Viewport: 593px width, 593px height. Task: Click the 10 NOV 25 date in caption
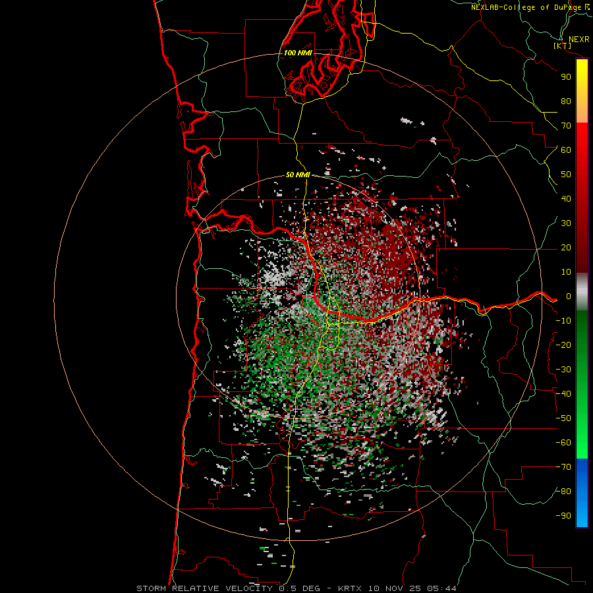point(395,588)
